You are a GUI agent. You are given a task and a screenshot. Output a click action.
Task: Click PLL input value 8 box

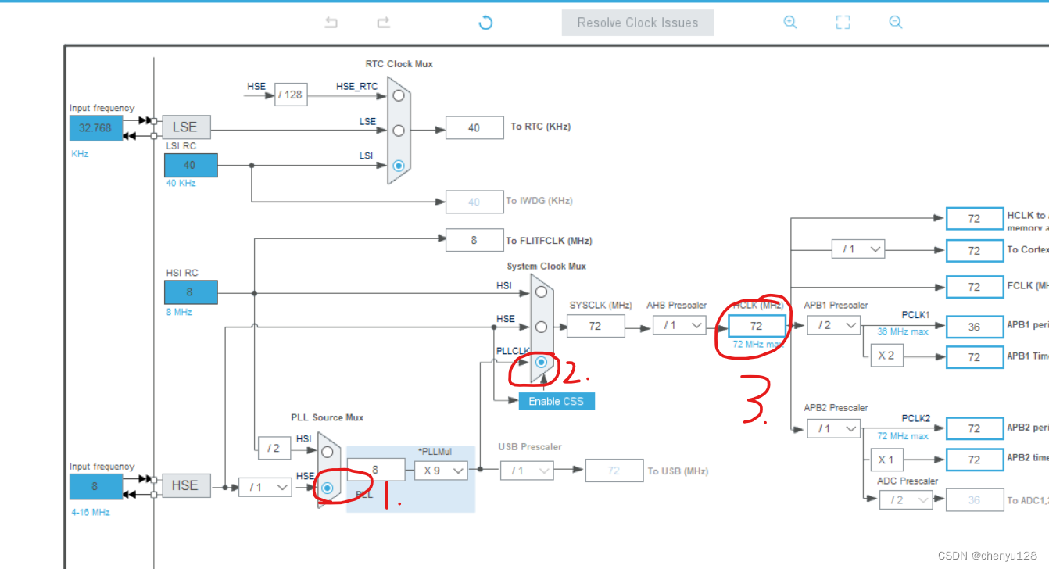point(376,470)
